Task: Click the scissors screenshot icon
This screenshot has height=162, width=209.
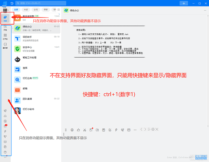Action: [84, 130]
